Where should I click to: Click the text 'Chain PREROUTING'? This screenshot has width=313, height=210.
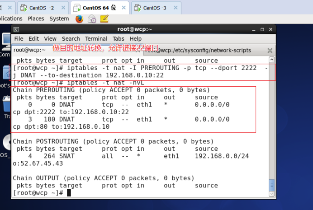click(x=44, y=90)
